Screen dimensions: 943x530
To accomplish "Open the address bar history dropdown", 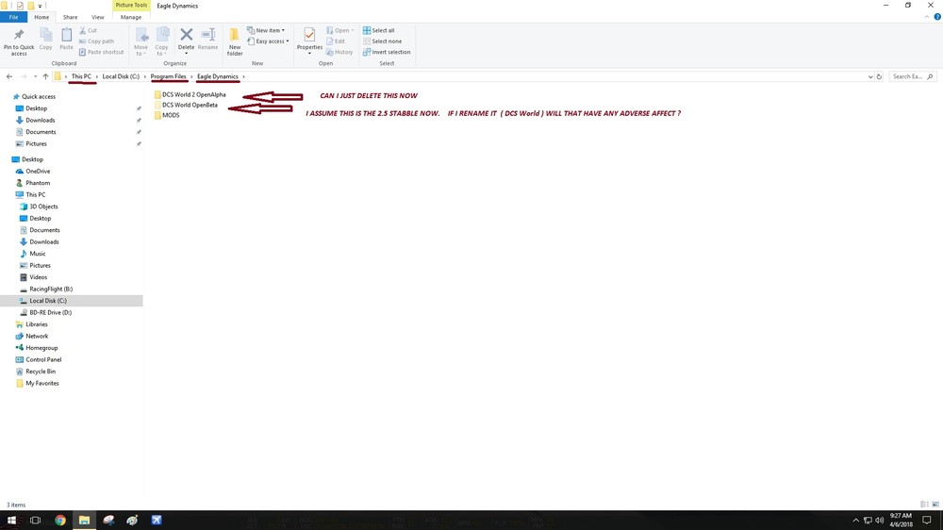I will click(869, 76).
